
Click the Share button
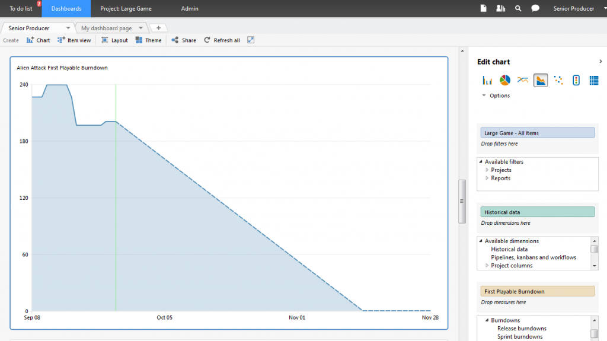(x=184, y=40)
